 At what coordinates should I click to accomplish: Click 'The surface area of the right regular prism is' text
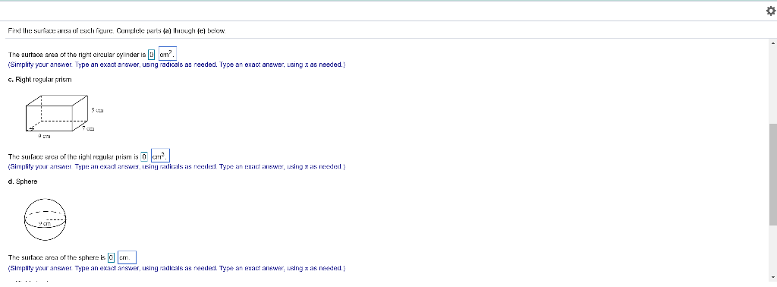click(x=74, y=156)
